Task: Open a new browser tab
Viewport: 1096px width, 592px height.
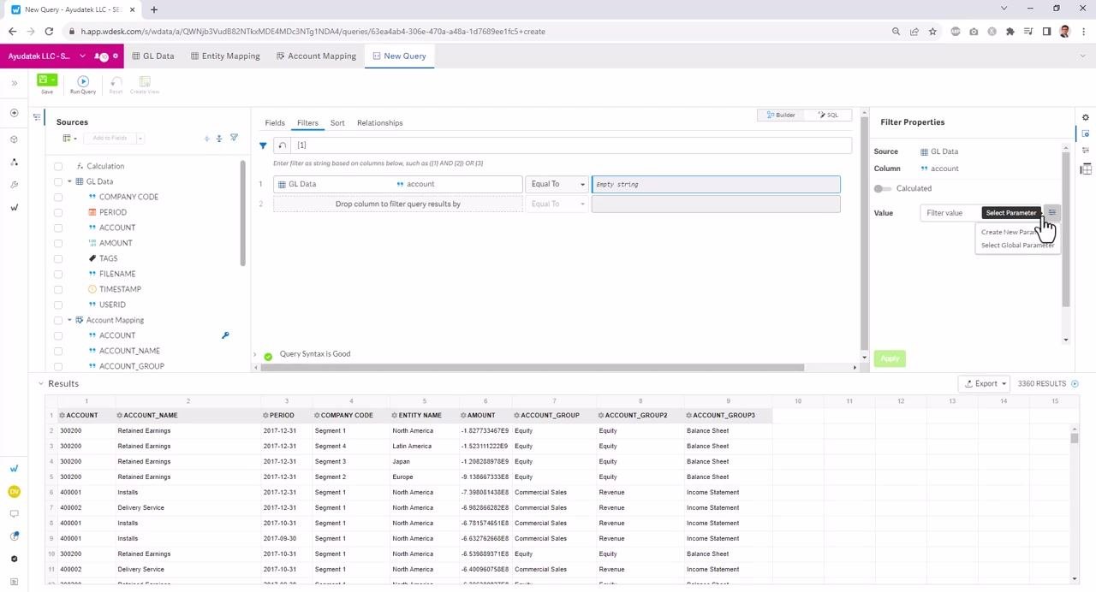Action: [154, 9]
